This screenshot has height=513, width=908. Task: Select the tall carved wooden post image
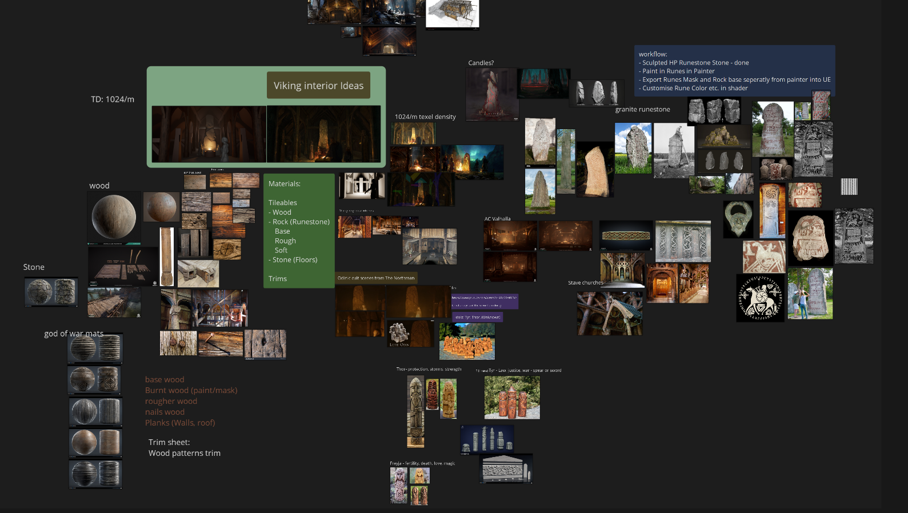(x=166, y=256)
